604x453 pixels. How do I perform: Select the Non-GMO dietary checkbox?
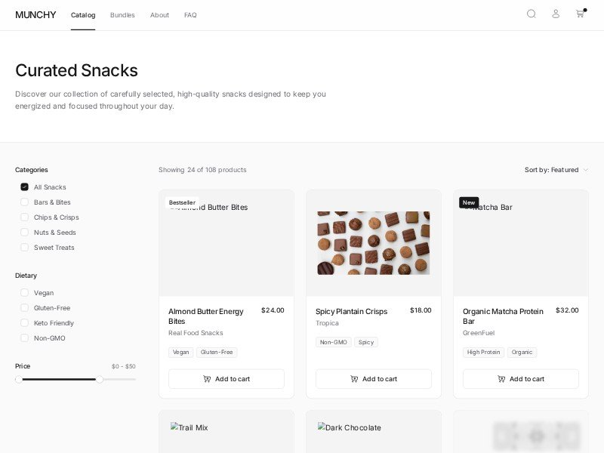(x=24, y=338)
